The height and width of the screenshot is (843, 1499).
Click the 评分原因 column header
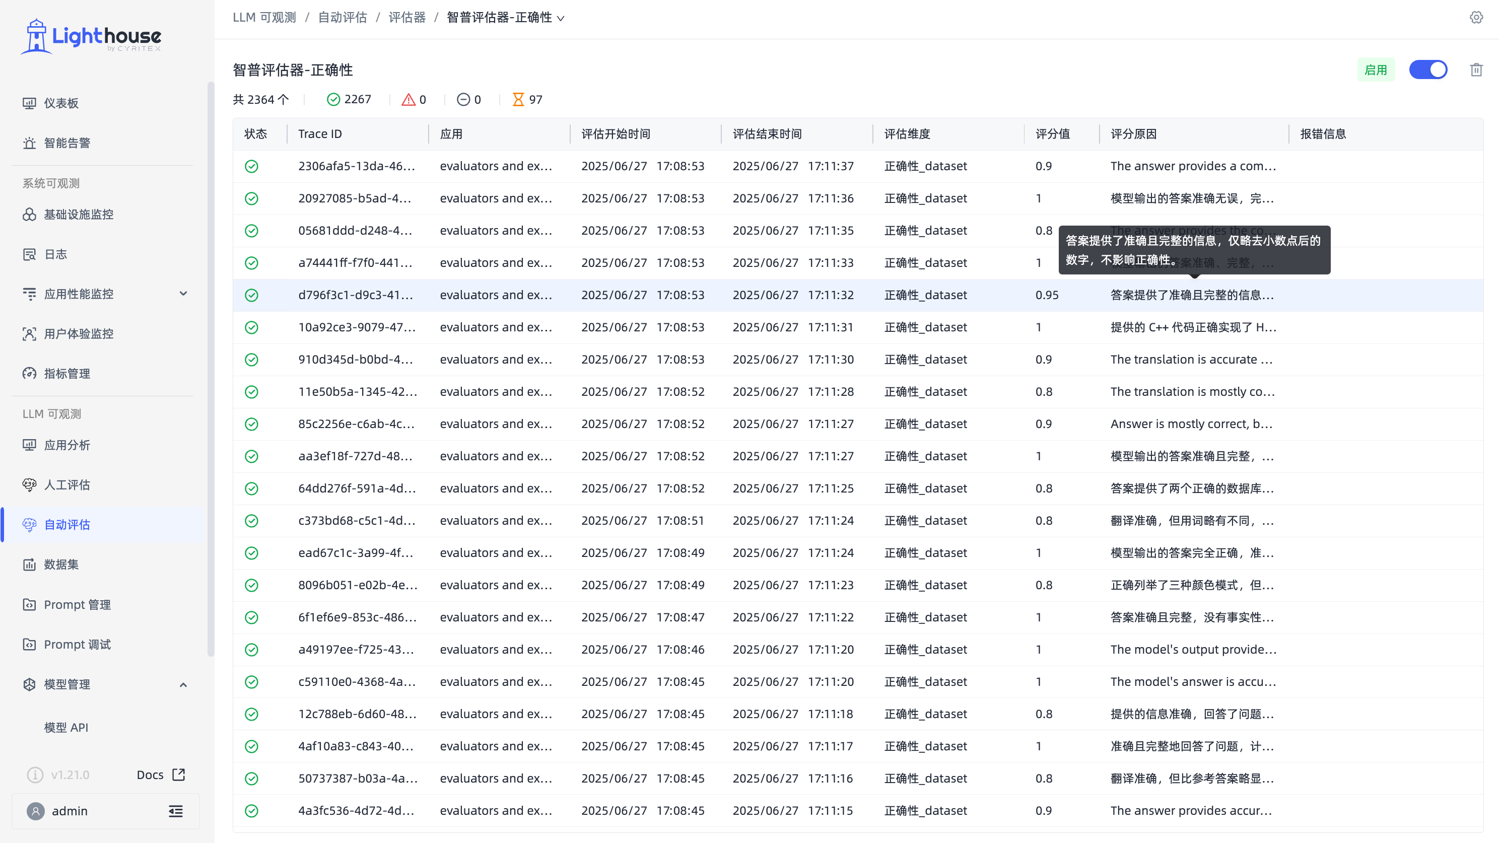[1133, 134]
